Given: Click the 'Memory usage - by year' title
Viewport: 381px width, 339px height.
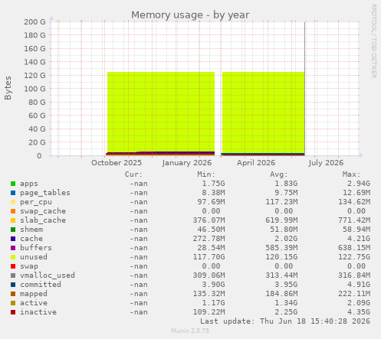Looking at the screenshot, I should click(x=190, y=15).
